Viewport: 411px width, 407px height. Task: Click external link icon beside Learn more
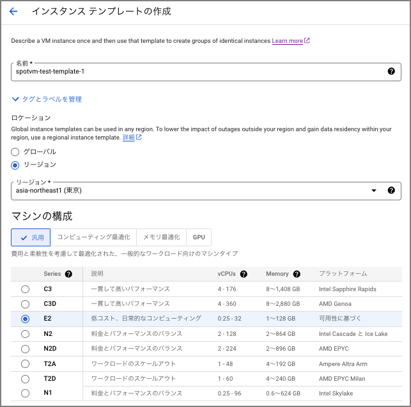pos(307,41)
